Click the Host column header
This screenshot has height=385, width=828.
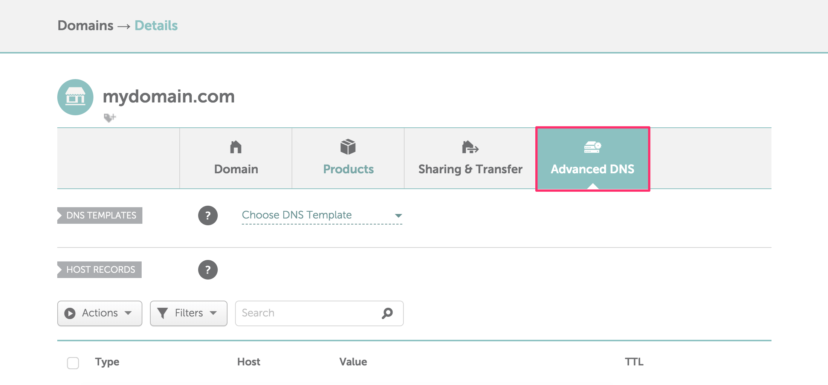(249, 362)
